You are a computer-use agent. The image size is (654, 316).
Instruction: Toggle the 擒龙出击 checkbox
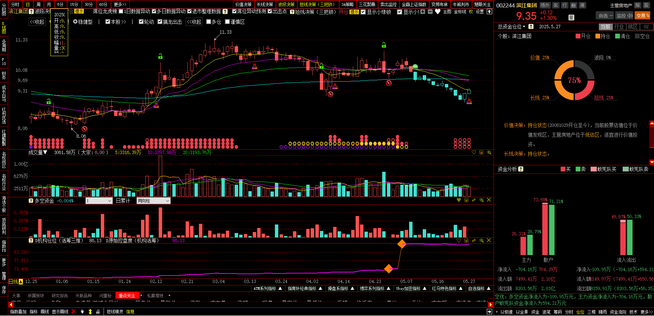point(160,22)
